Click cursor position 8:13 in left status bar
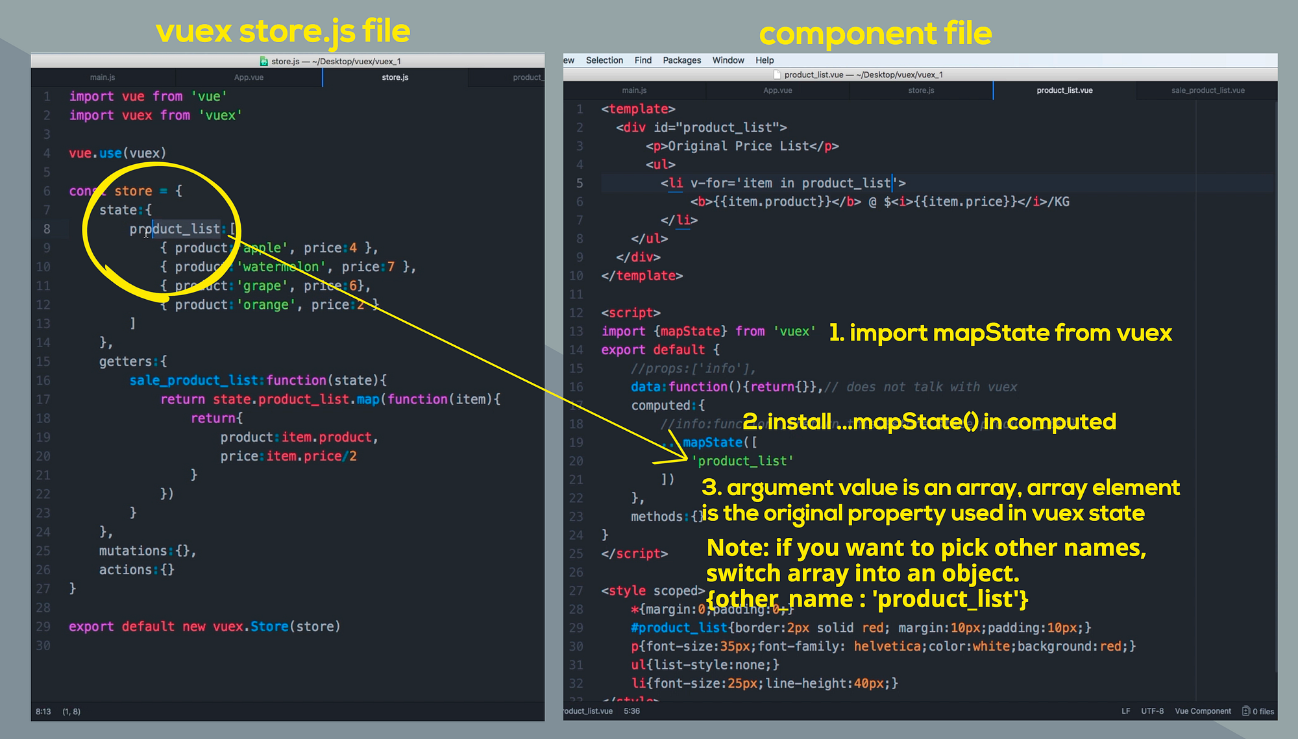The width and height of the screenshot is (1298, 739). [x=43, y=712]
